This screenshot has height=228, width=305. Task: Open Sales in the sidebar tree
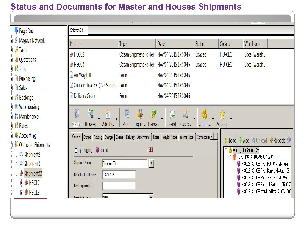tap(23, 88)
